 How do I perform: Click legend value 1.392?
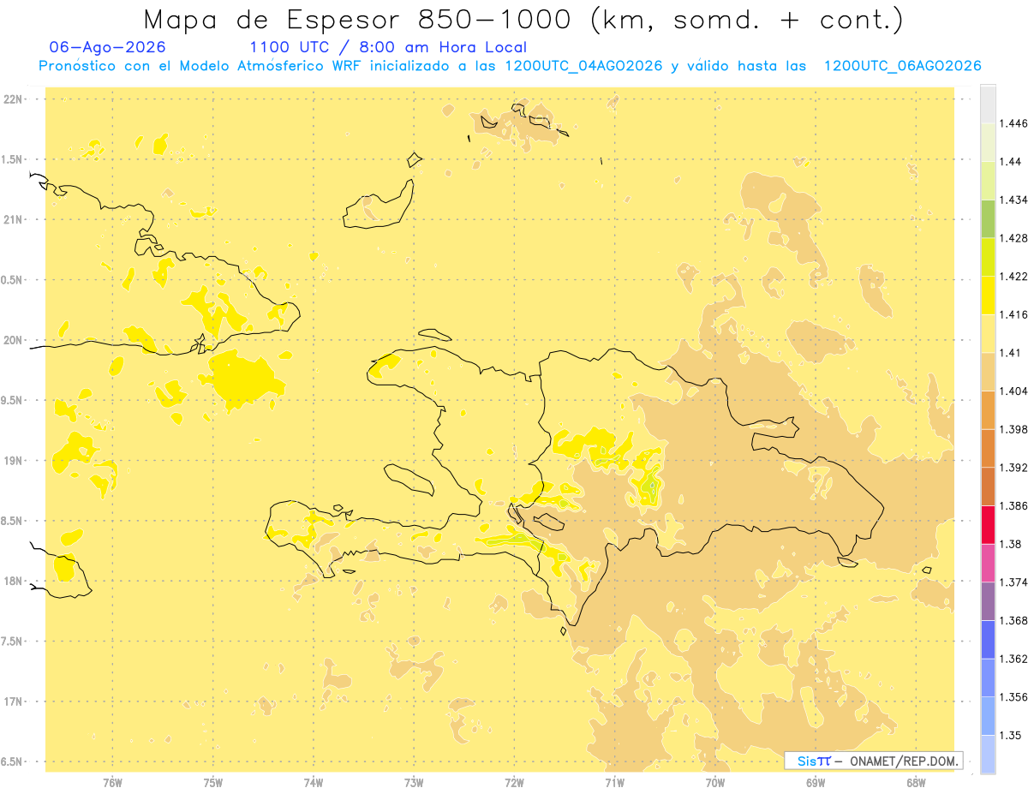tap(1013, 467)
